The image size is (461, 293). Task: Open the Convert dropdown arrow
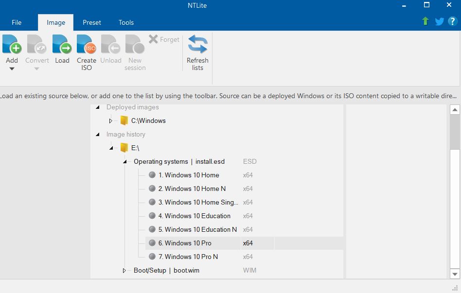point(36,69)
